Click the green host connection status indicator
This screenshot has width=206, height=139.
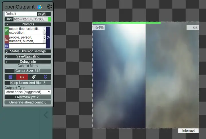[49, 19]
